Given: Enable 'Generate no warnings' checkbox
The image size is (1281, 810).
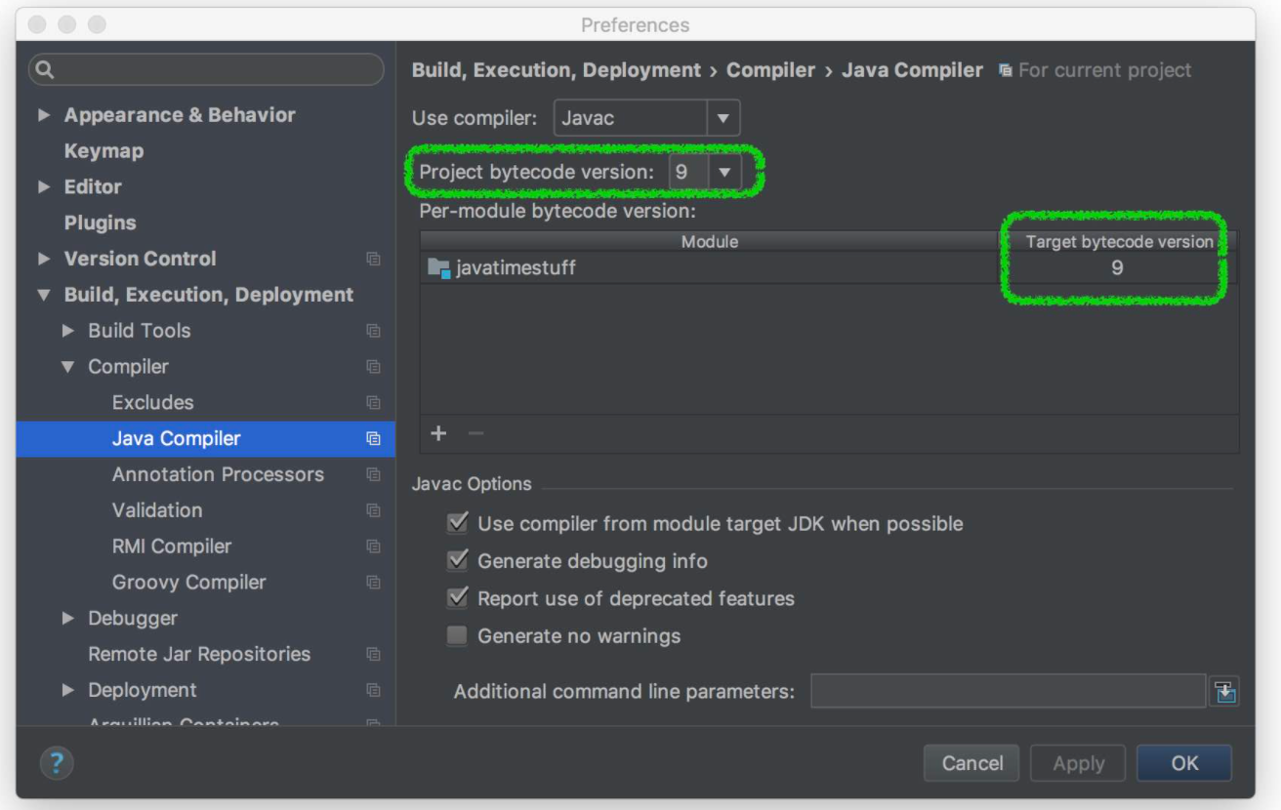Looking at the screenshot, I should 456,635.
